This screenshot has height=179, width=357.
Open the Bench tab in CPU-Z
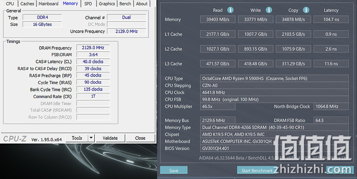pyautogui.click(x=125, y=4)
